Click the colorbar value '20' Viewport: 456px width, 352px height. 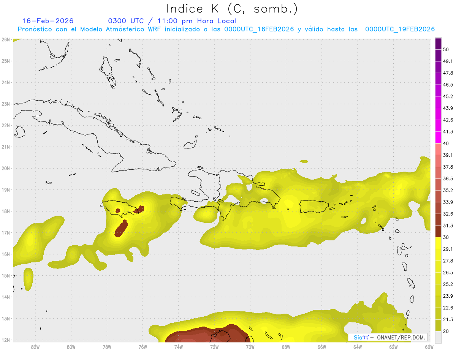pos(446,331)
